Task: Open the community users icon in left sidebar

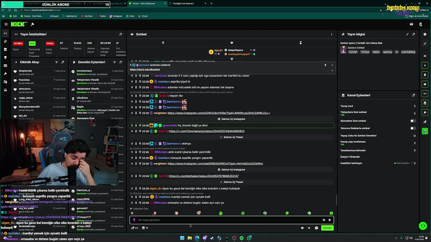Action: point(5,82)
